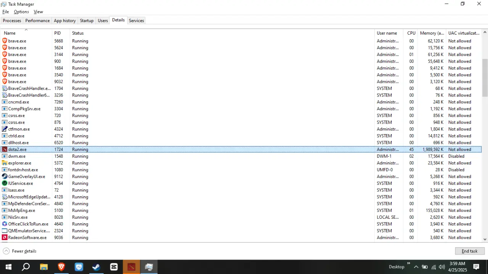Open Steam from the taskbar
The width and height of the screenshot is (488, 274).
(96, 267)
